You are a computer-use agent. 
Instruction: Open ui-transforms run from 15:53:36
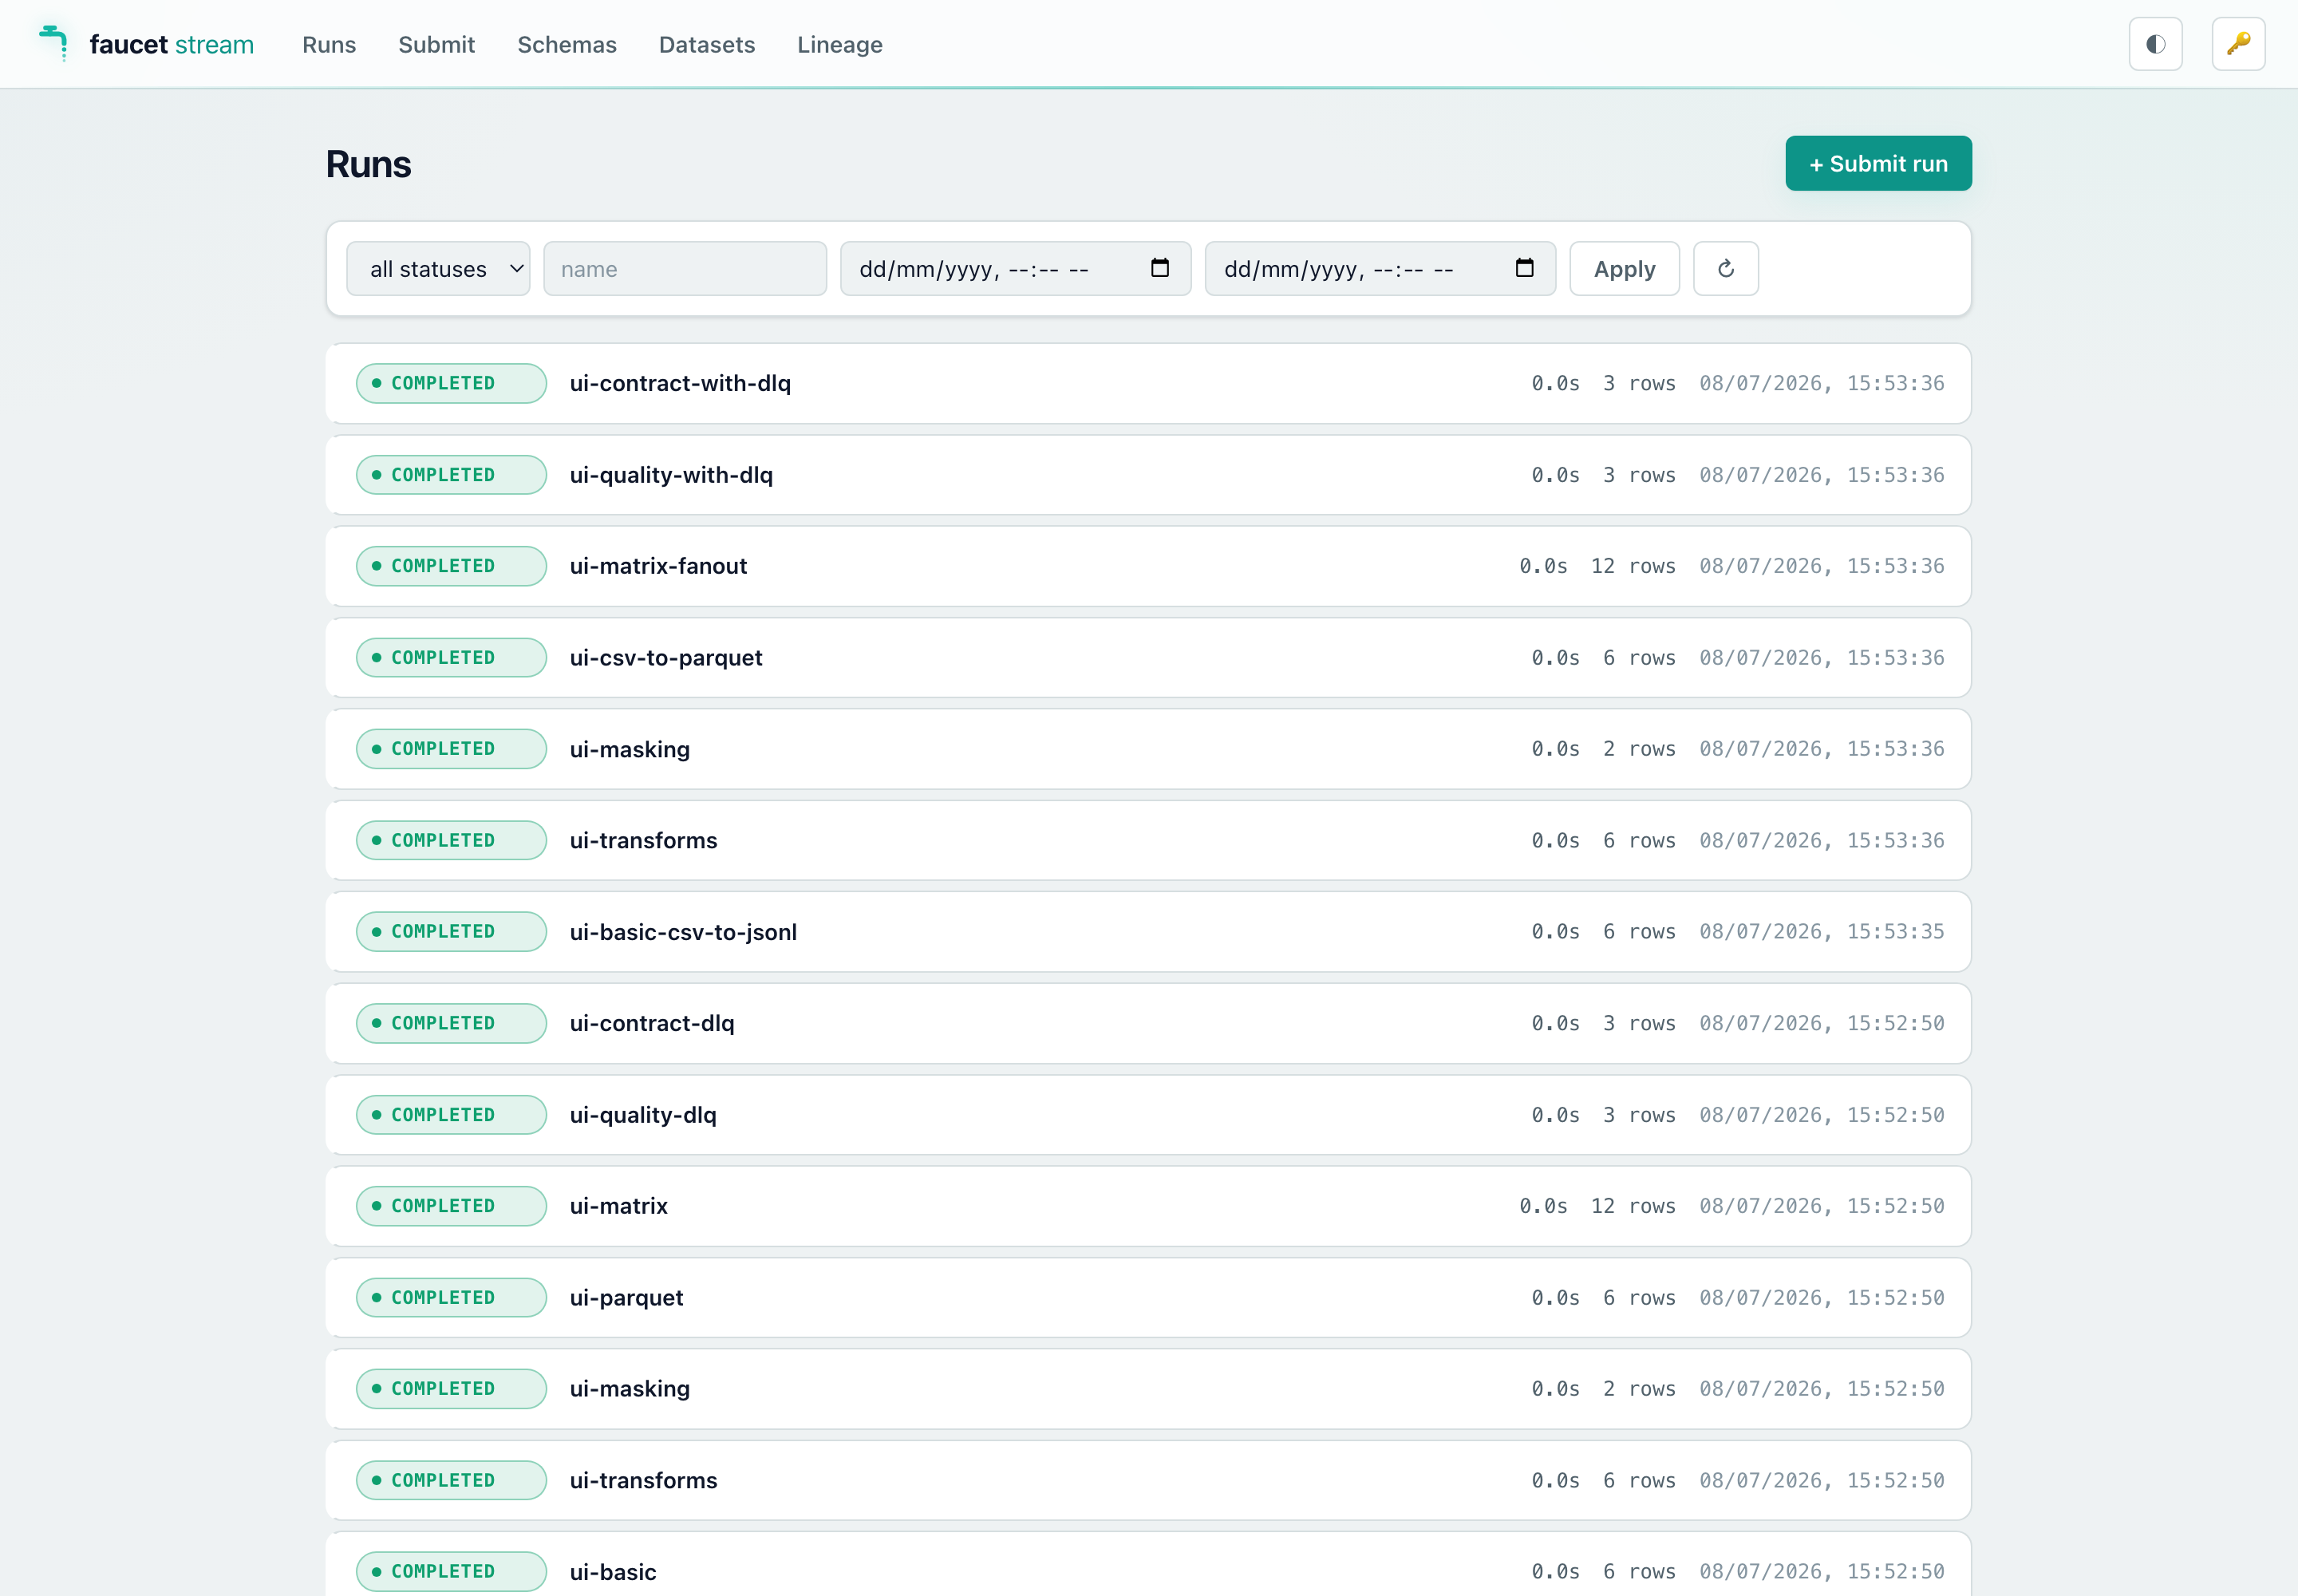1148,840
